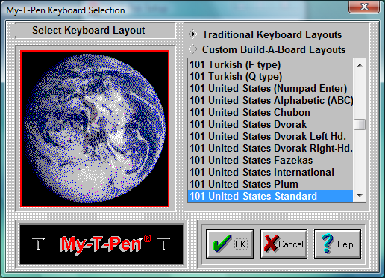Click the red X Cancel button
385x278 pixels.
coord(284,244)
